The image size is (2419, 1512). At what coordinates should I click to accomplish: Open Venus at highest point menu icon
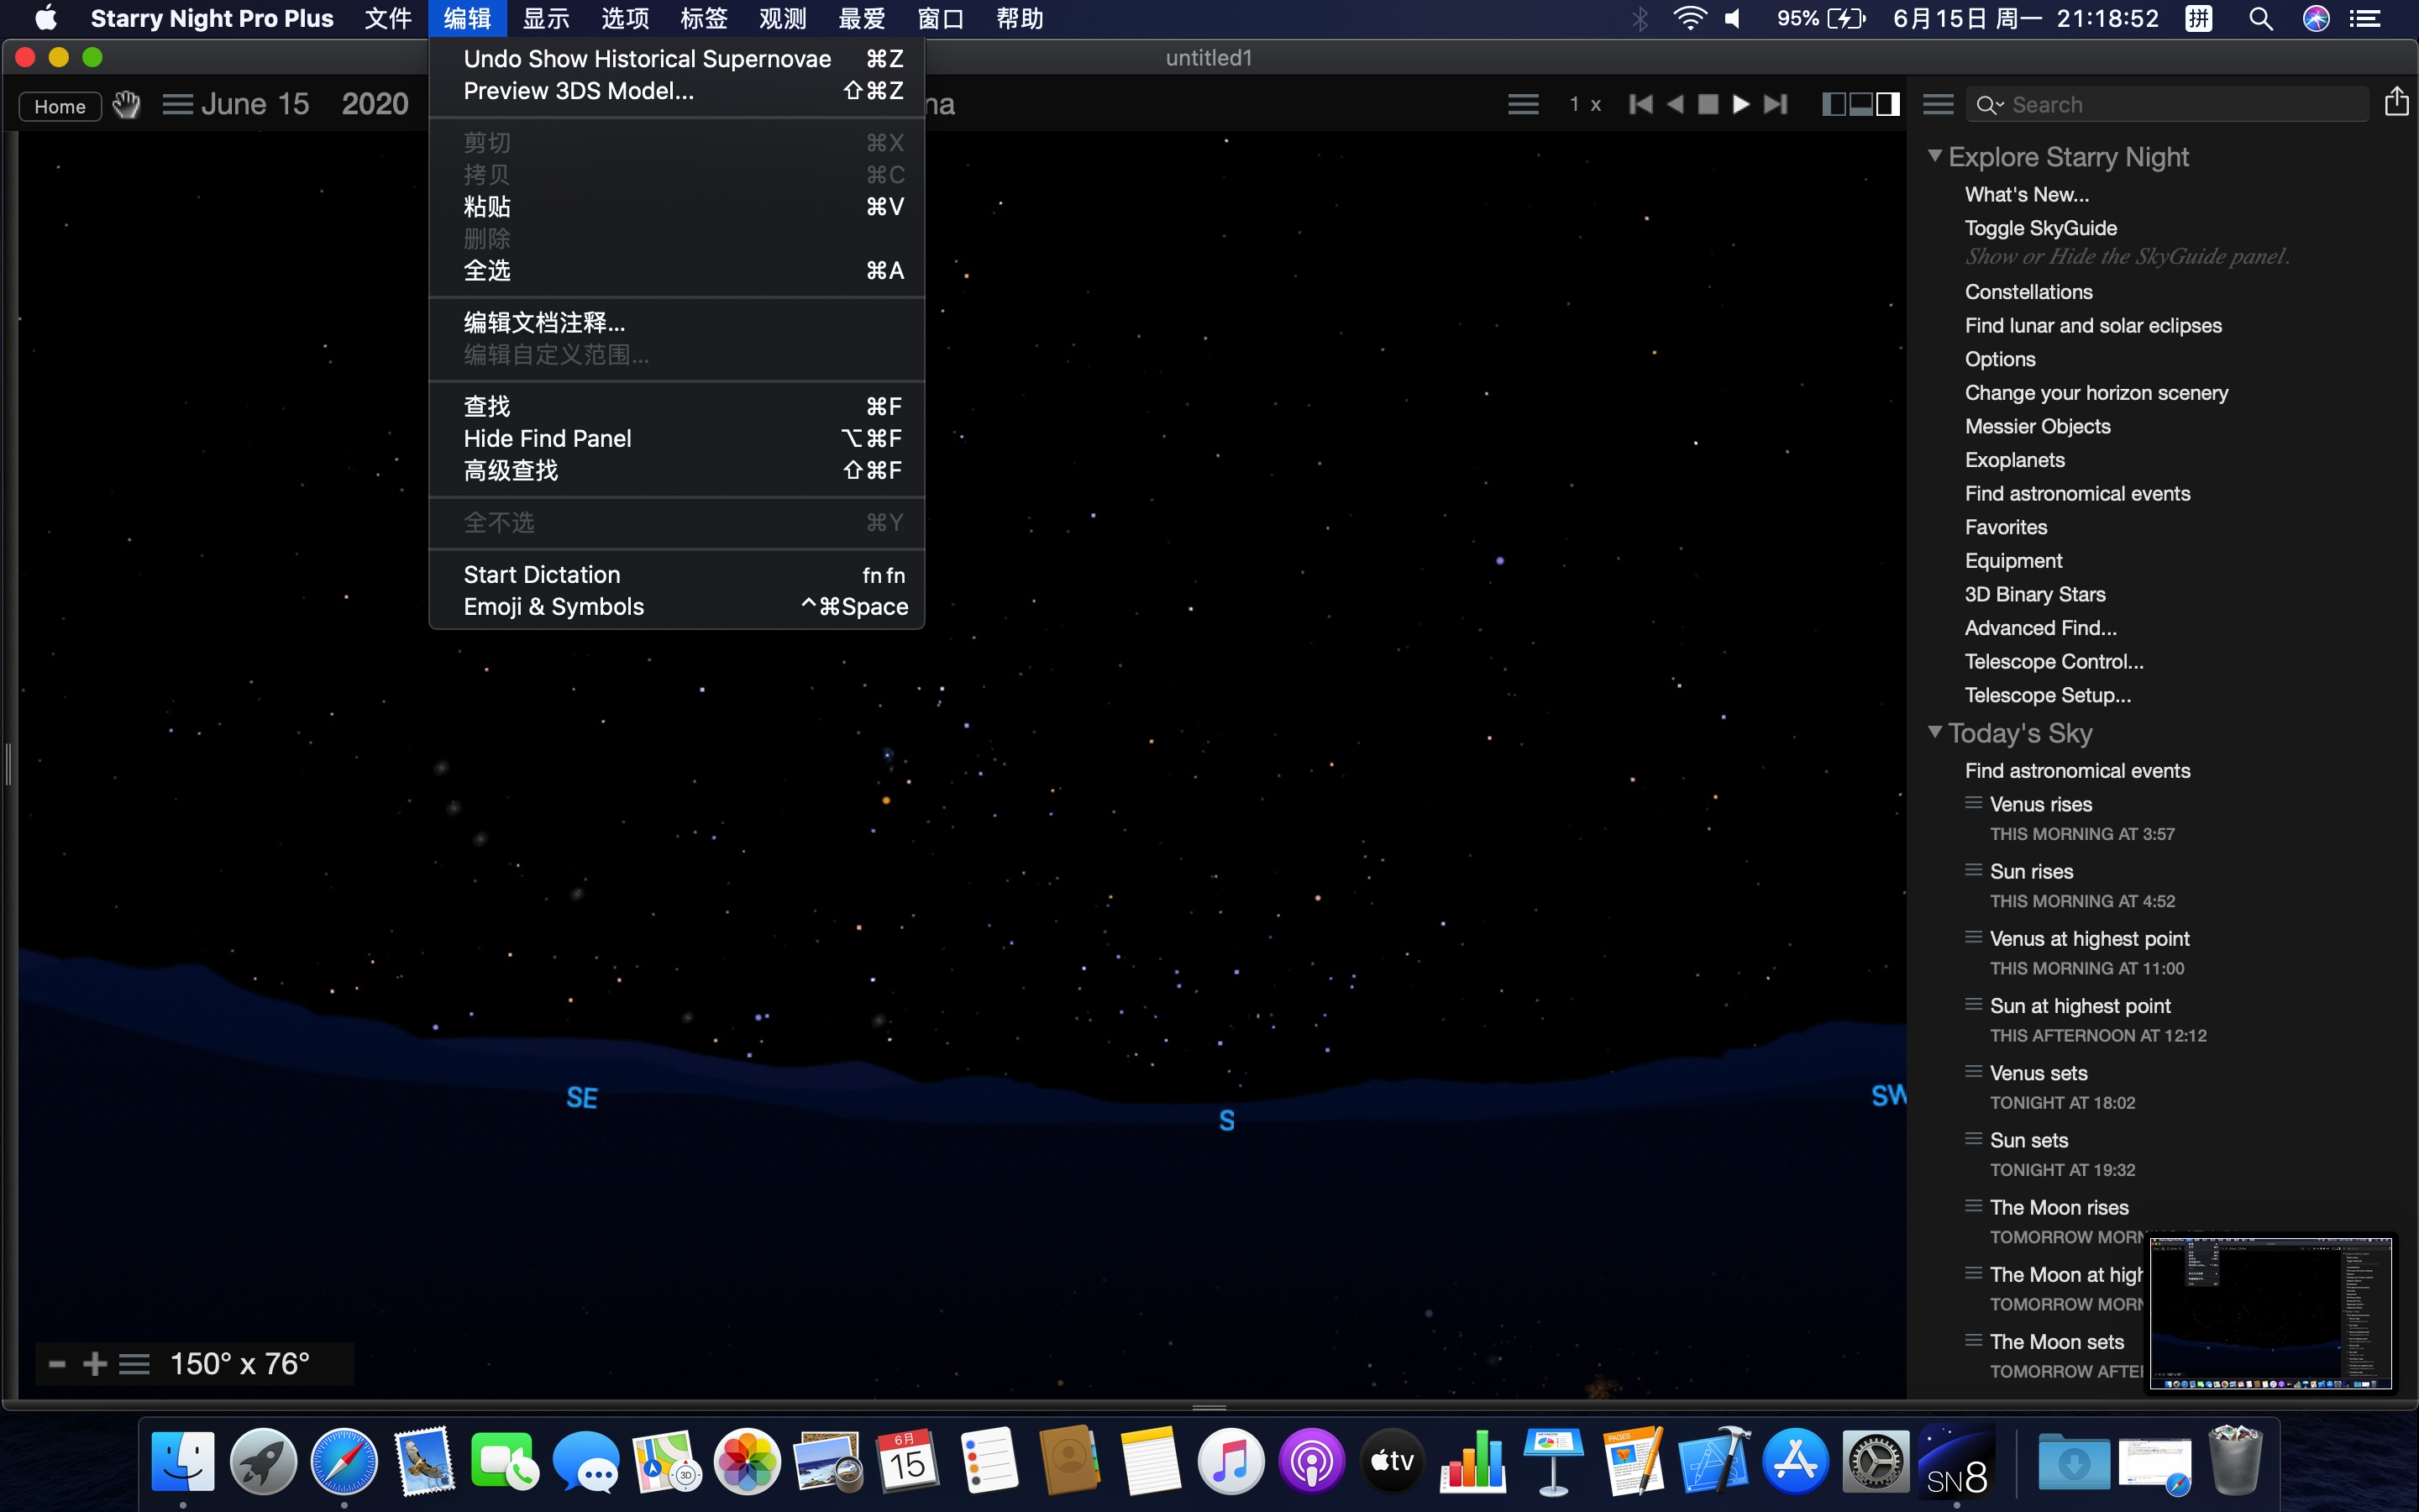[1973, 937]
